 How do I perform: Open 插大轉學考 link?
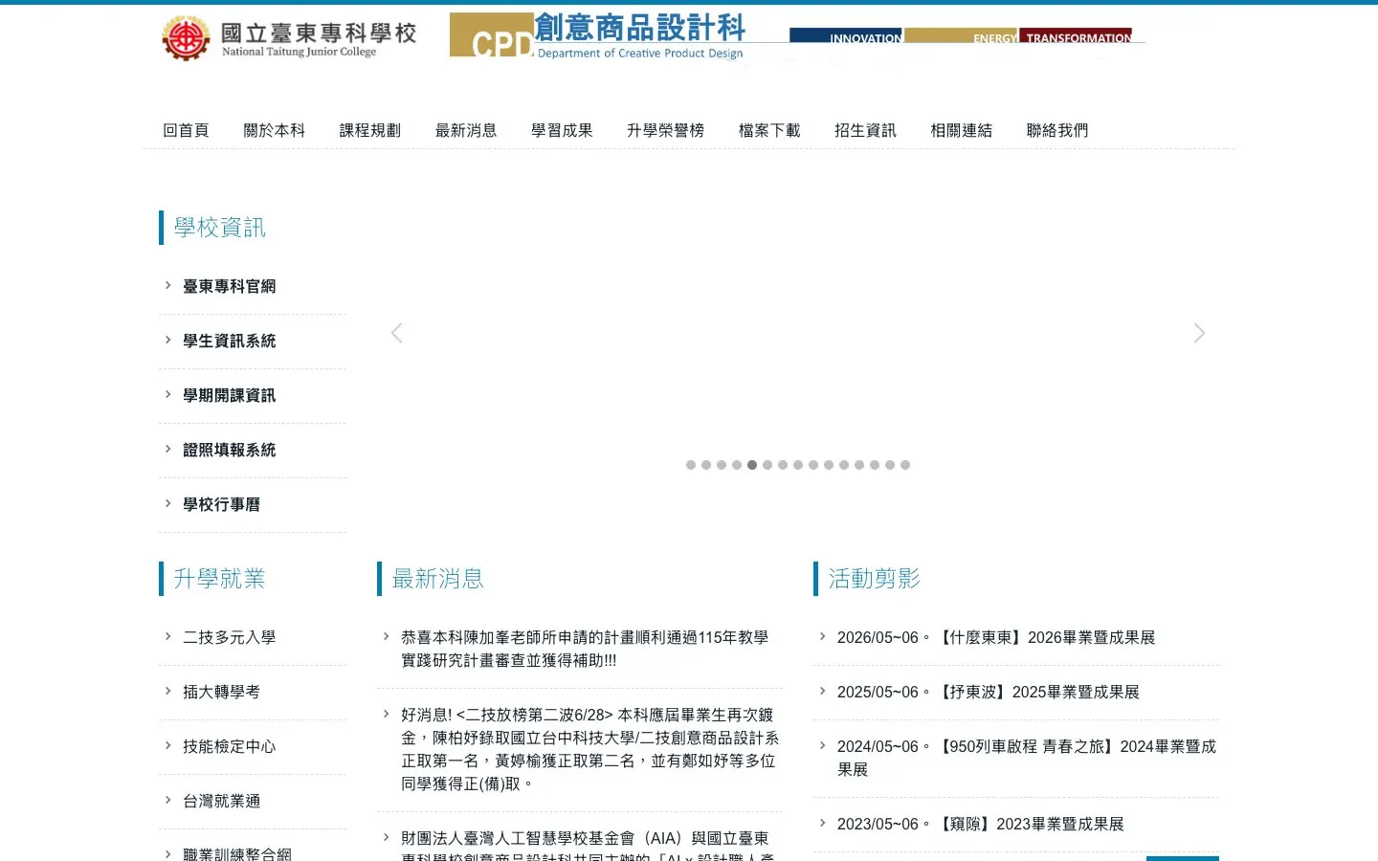tap(221, 692)
